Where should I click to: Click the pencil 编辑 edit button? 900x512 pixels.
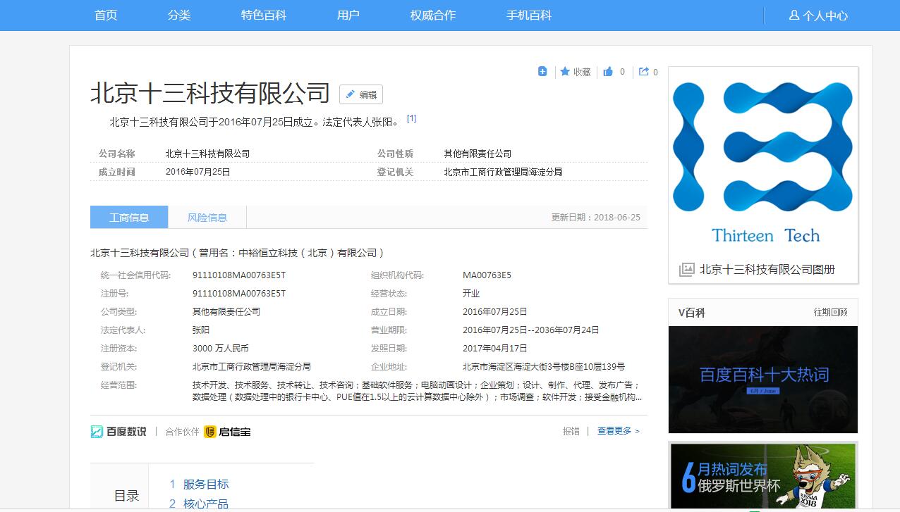(360, 94)
